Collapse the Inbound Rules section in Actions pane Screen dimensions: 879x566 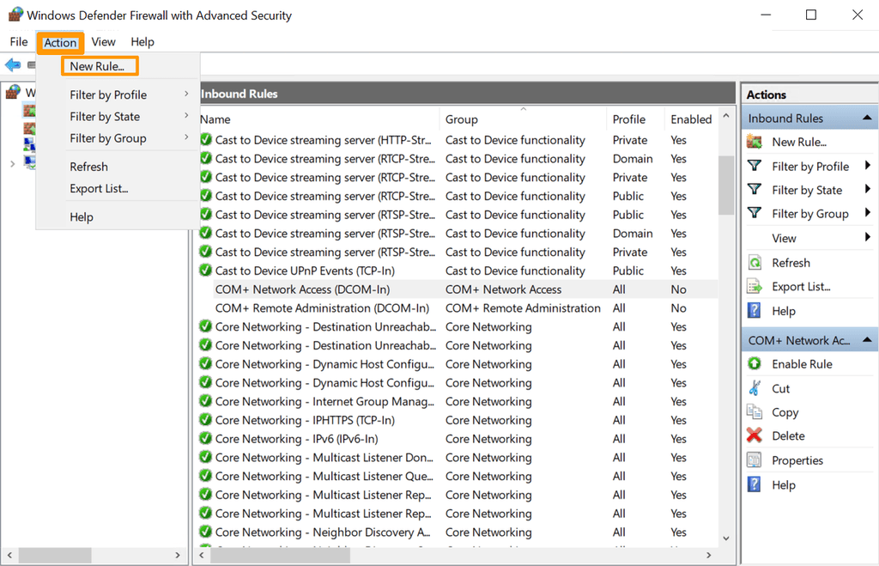coord(868,117)
